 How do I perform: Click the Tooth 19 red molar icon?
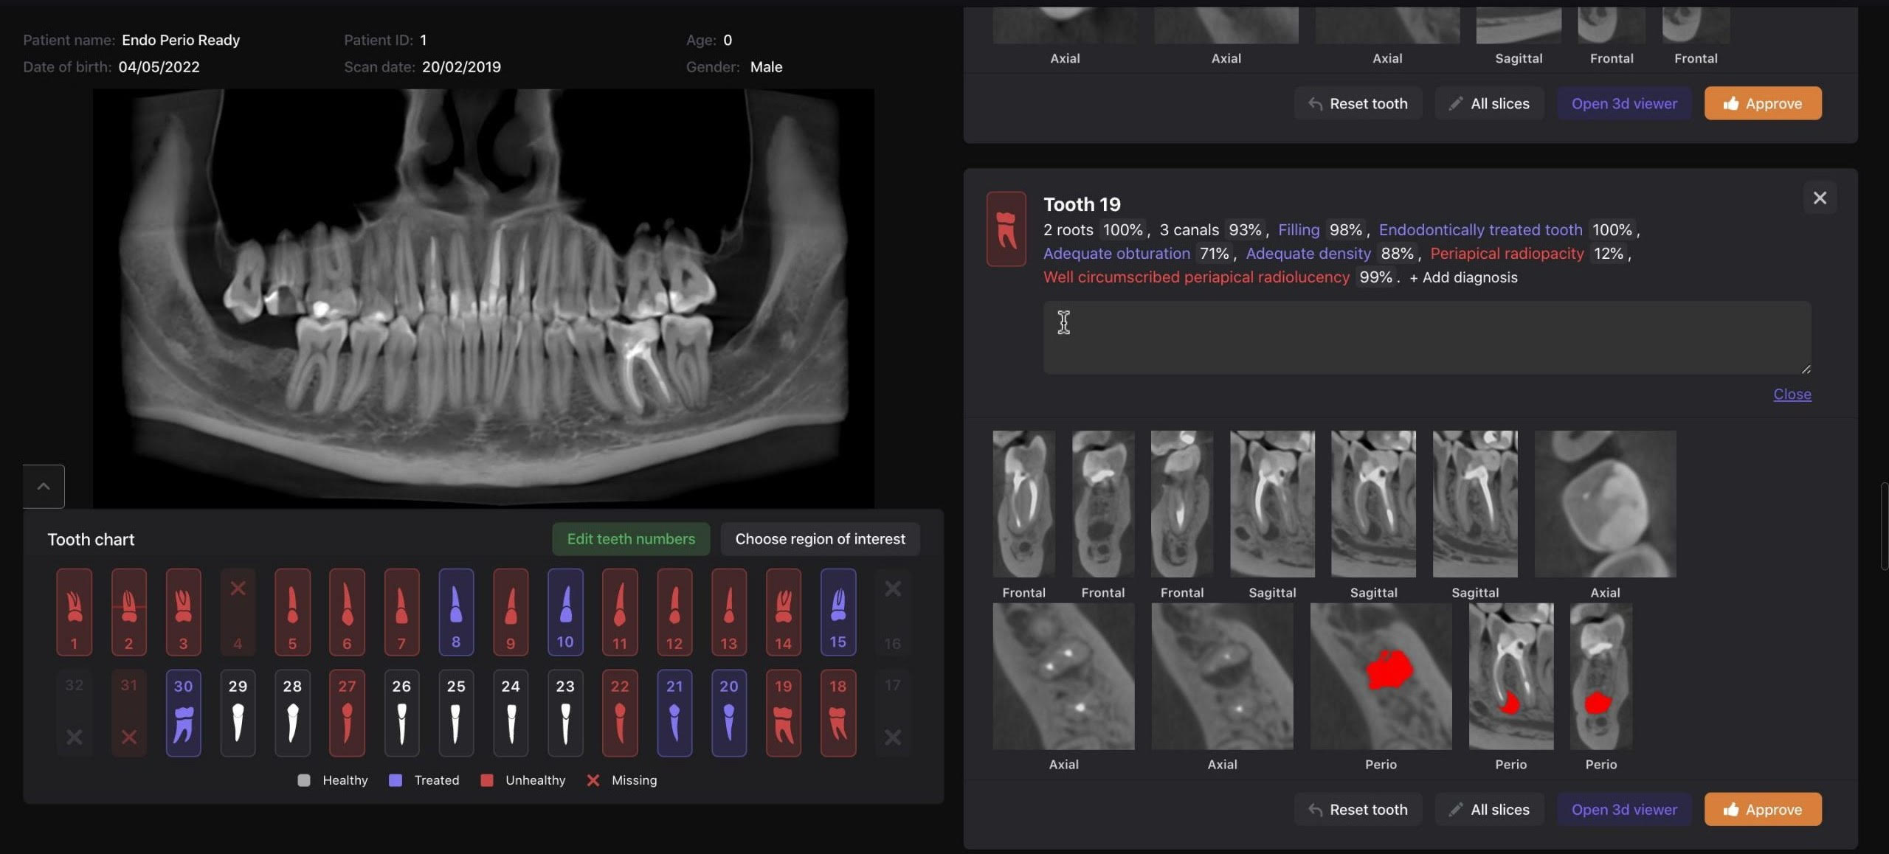click(1006, 229)
